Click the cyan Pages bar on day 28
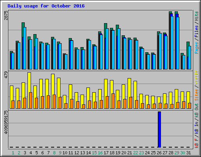This screenshot has width=201, height=157. 172,43
